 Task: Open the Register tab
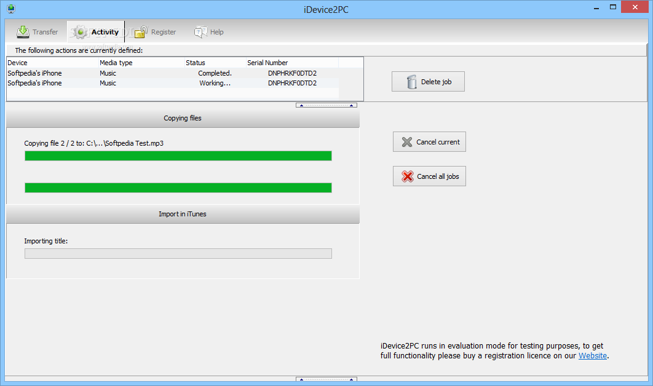(156, 32)
